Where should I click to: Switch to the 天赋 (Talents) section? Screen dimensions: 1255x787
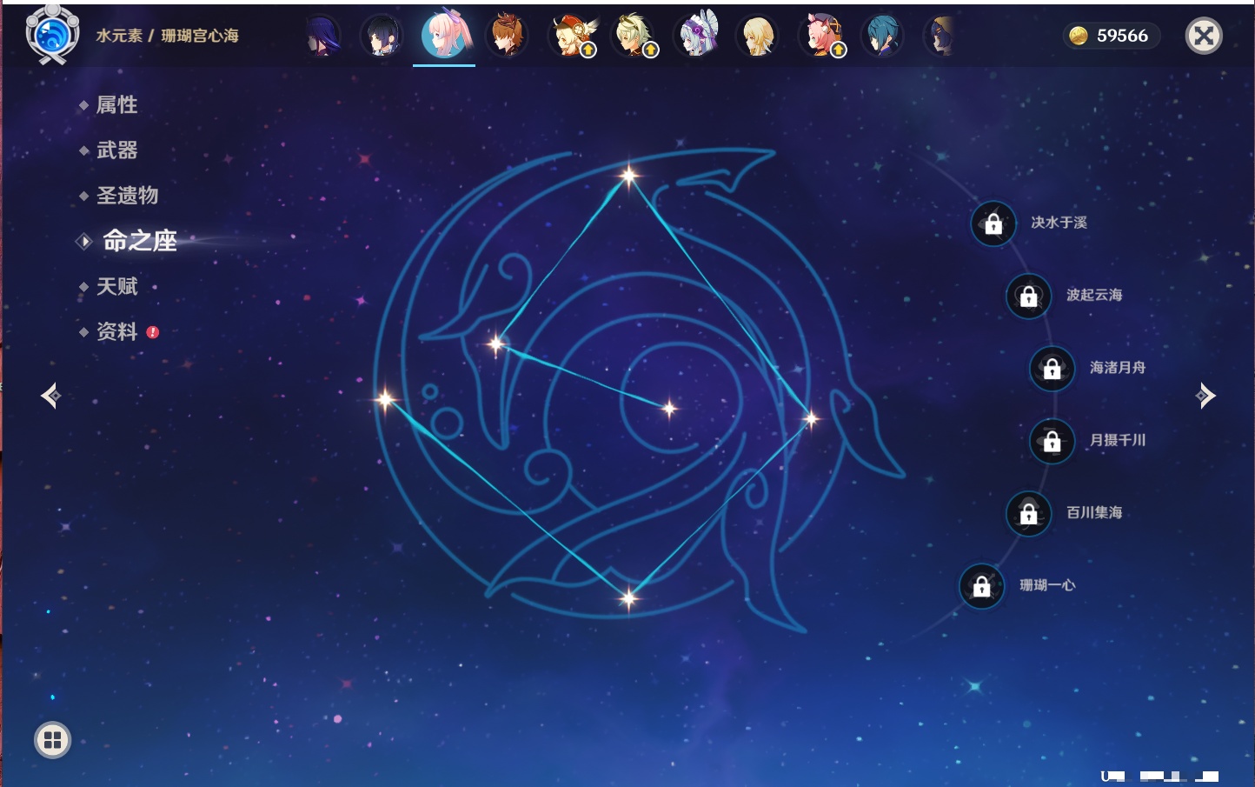(116, 286)
